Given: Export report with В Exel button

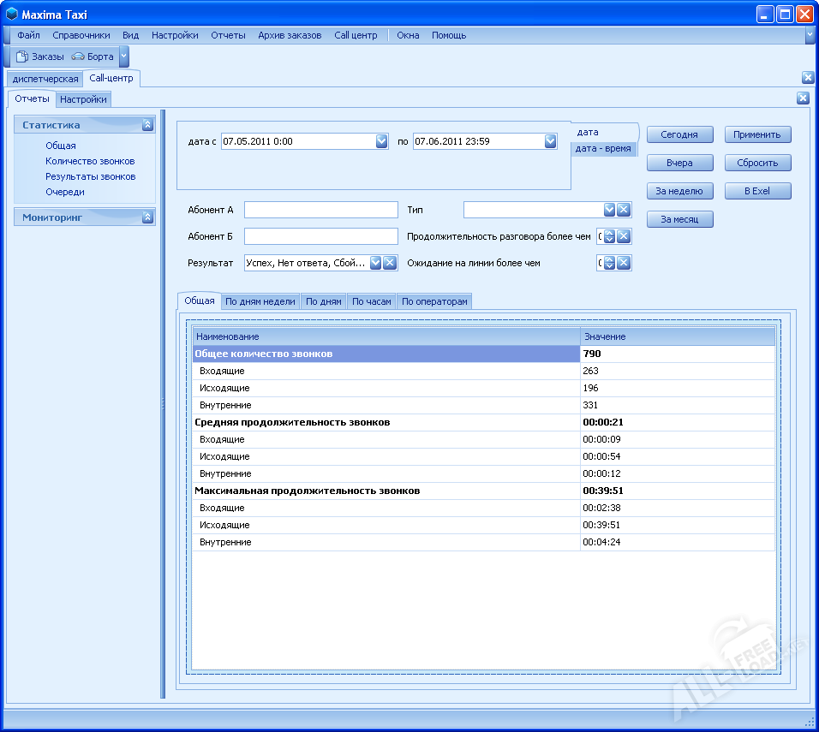Looking at the screenshot, I should (x=757, y=191).
